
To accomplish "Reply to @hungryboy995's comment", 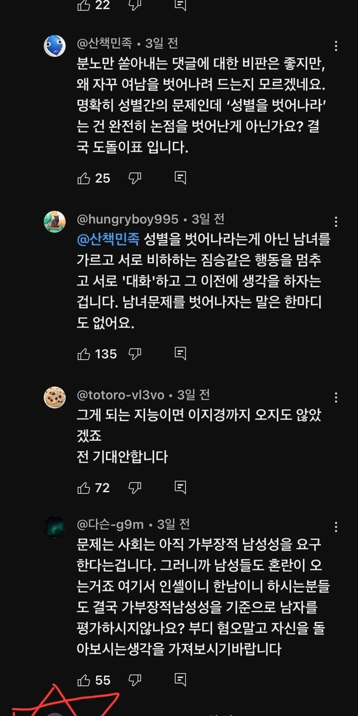I will point(180,354).
